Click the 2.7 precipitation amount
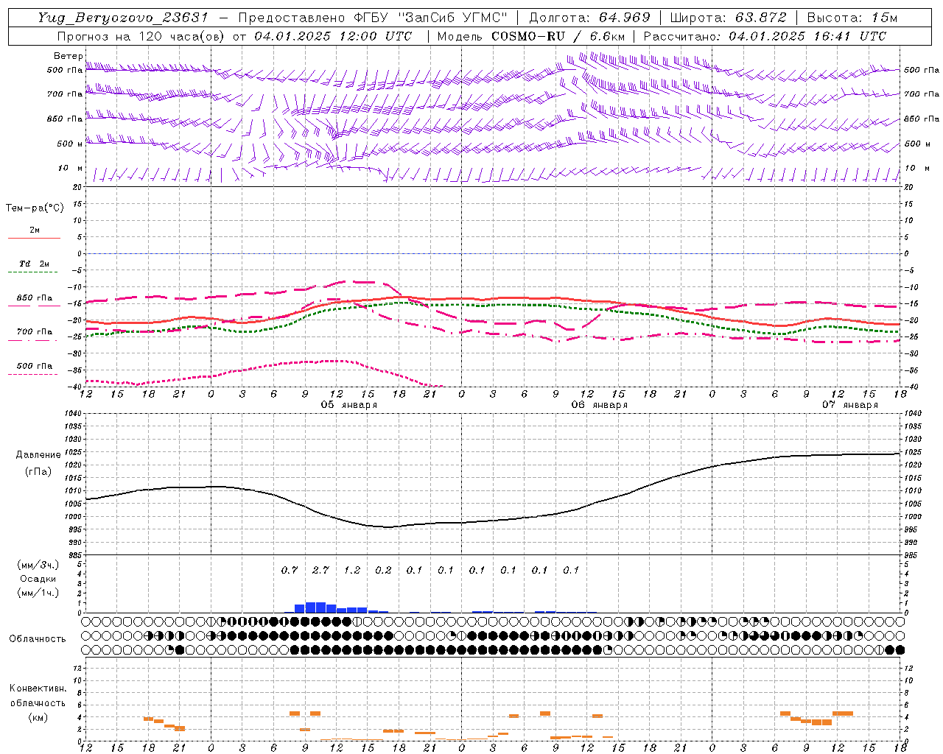The image size is (943, 754). 320,570
